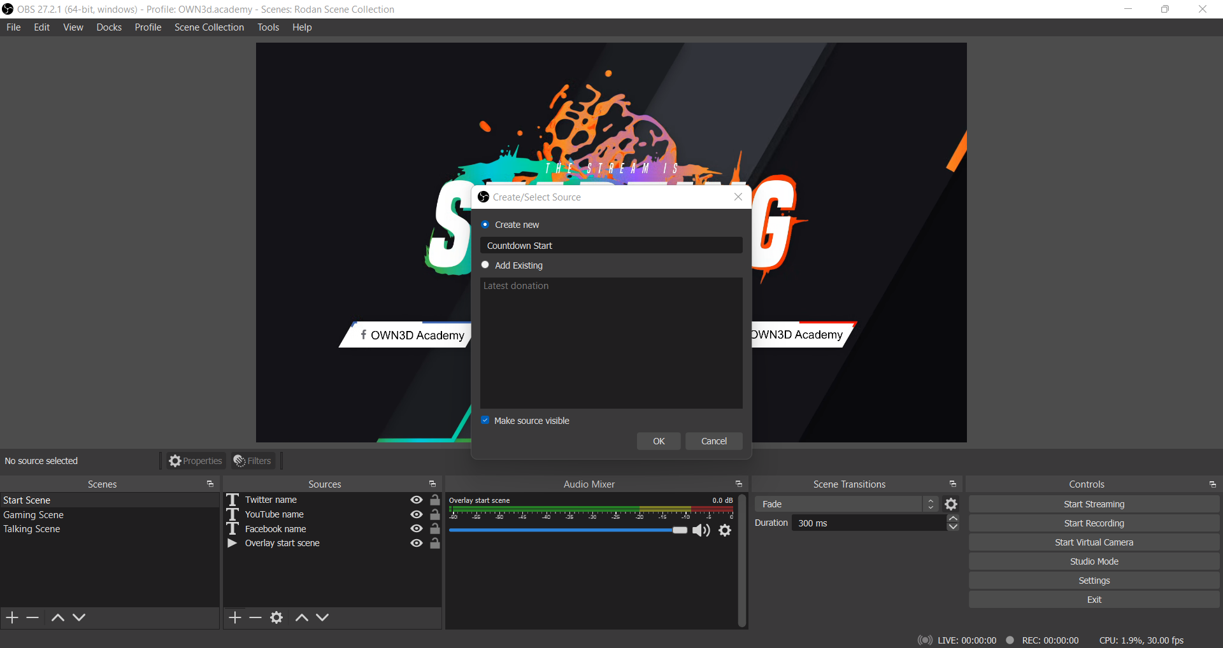The height and width of the screenshot is (648, 1223).
Task: Click the Start Streaming button
Action: 1094,504
